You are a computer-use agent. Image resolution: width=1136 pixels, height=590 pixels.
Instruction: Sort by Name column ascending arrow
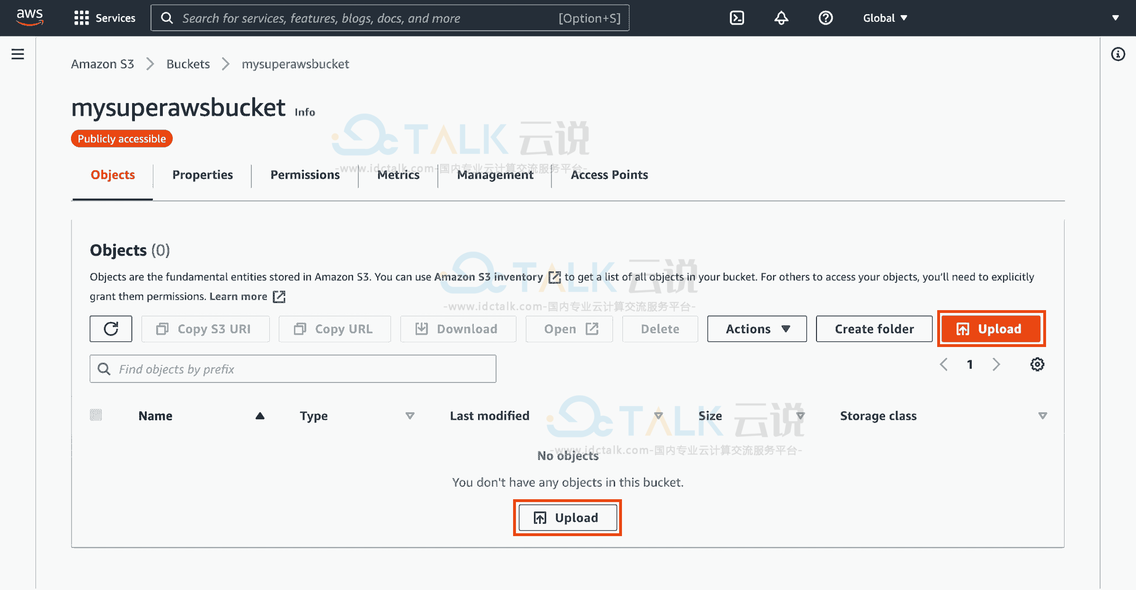point(260,416)
